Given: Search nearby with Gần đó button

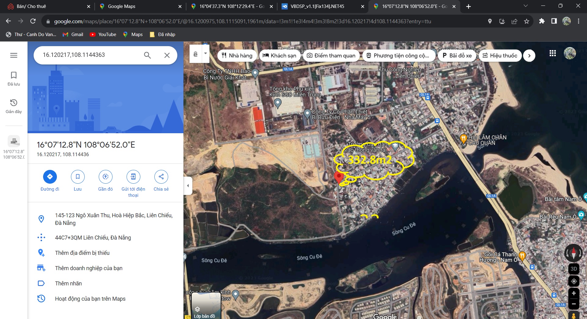Looking at the screenshot, I should click(105, 181).
